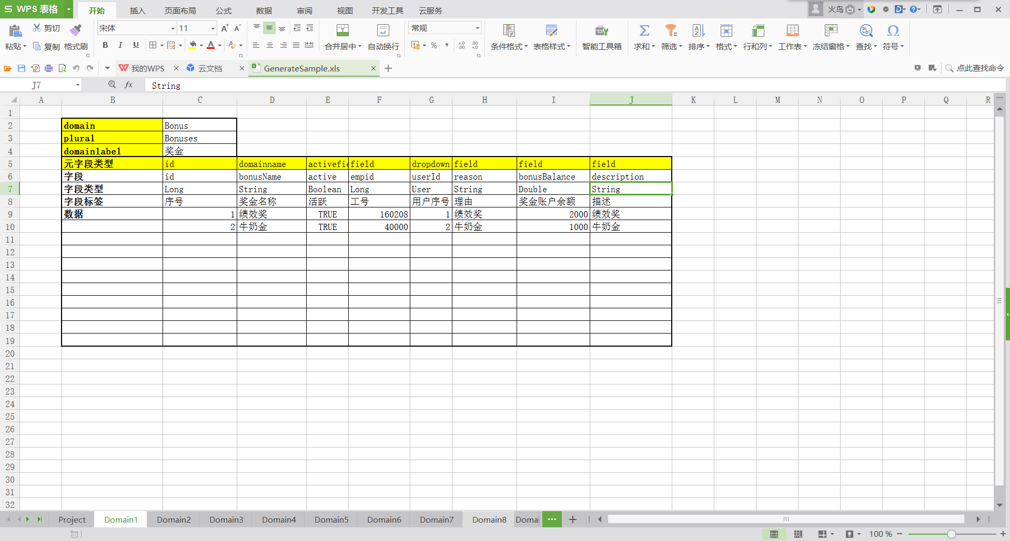Click the save disk icon
The image size is (1010, 541).
[22, 68]
